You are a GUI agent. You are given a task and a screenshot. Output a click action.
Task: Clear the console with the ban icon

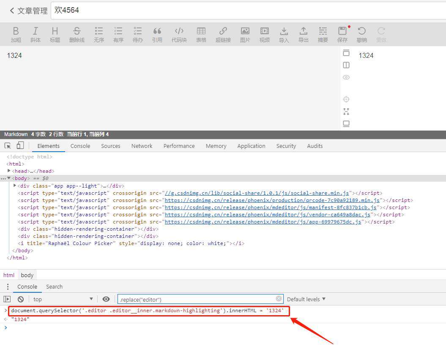tap(21, 299)
